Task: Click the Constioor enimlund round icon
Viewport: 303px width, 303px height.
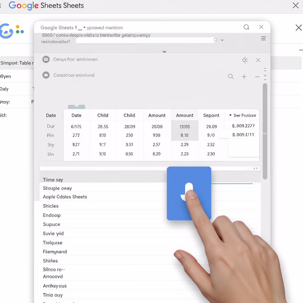Action: pos(46,75)
